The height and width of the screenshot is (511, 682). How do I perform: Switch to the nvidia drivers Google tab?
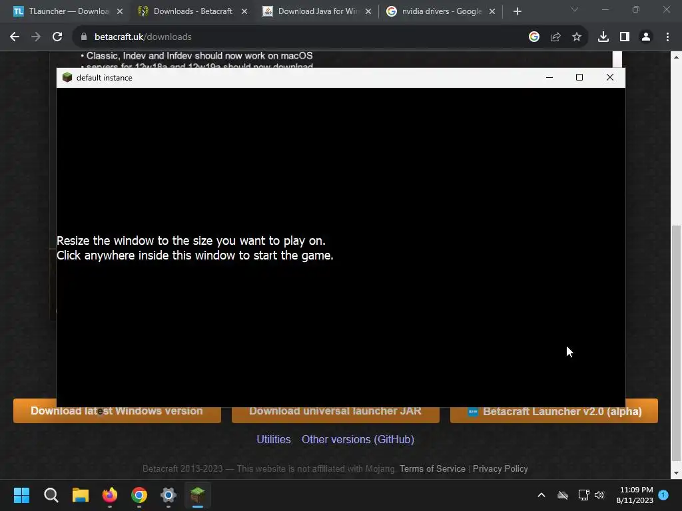pos(440,11)
